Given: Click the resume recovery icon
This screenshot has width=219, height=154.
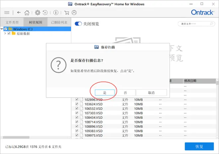Looking at the screenshot, I should (45, 13).
